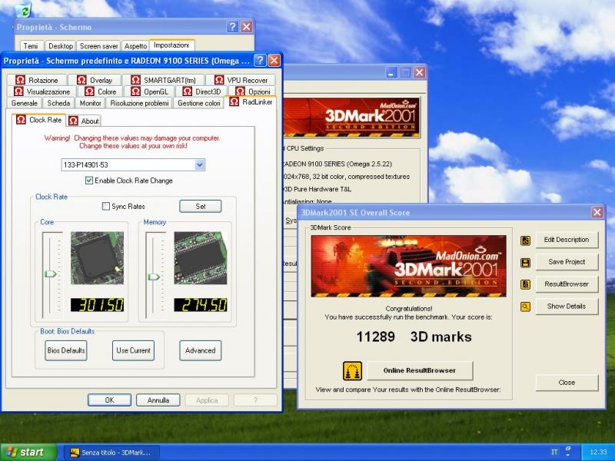615x461 pixels.
Task: Click the Use Current button
Action: coord(133,350)
